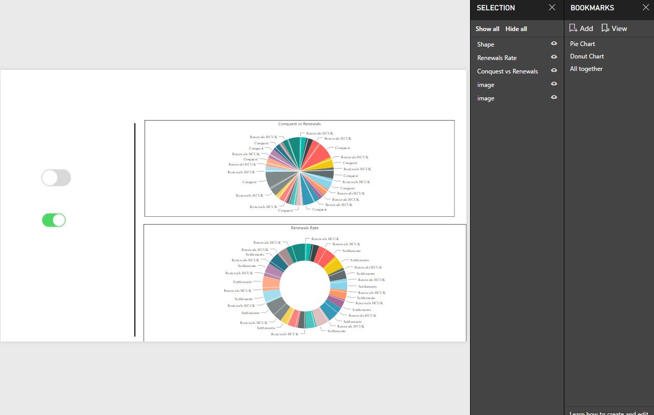The height and width of the screenshot is (415, 654).
Task: Click the grey off toggle switch image
Action: [x=56, y=178]
